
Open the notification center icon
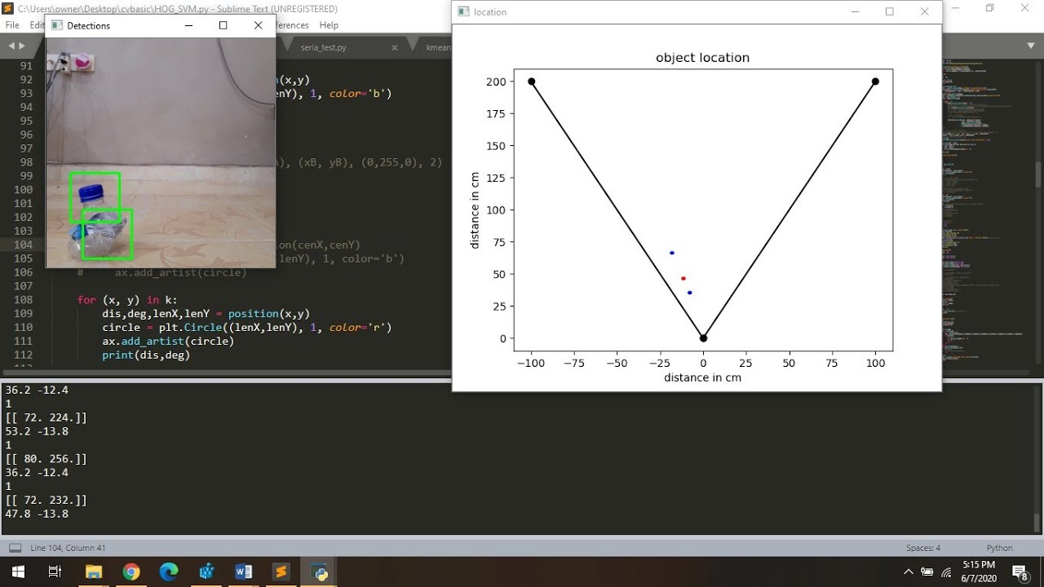coord(1020,572)
